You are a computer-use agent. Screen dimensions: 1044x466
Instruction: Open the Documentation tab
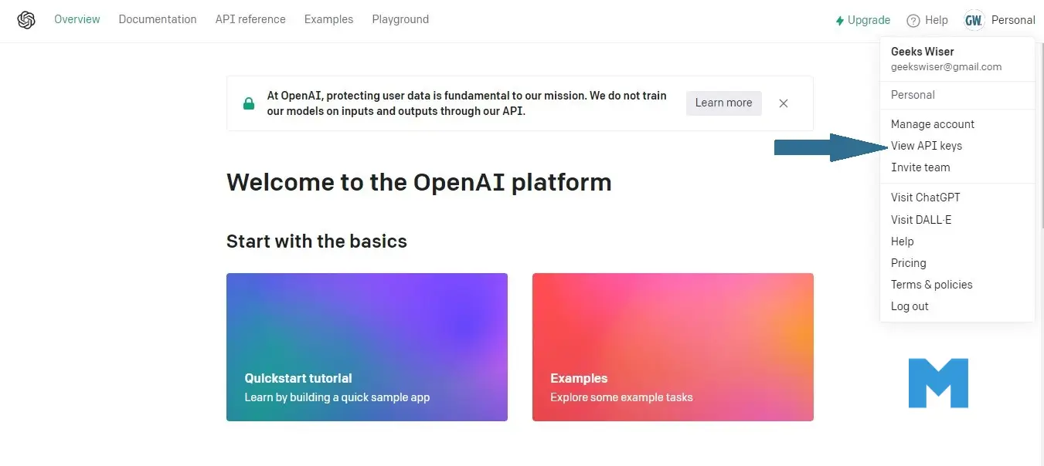pos(158,19)
